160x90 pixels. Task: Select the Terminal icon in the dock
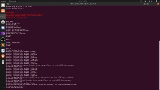[x=3, y=16]
